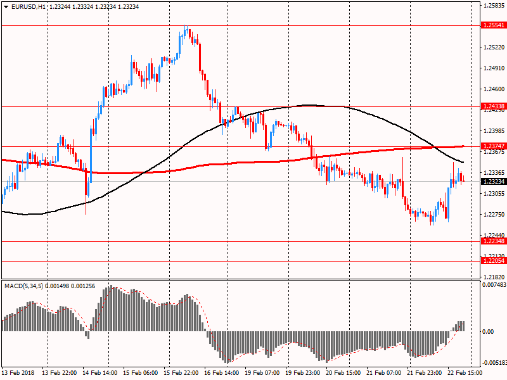The height and width of the screenshot is (380, 507).
Task: Select the 19 Feb 23:00 time label
Action: [x=303, y=372]
